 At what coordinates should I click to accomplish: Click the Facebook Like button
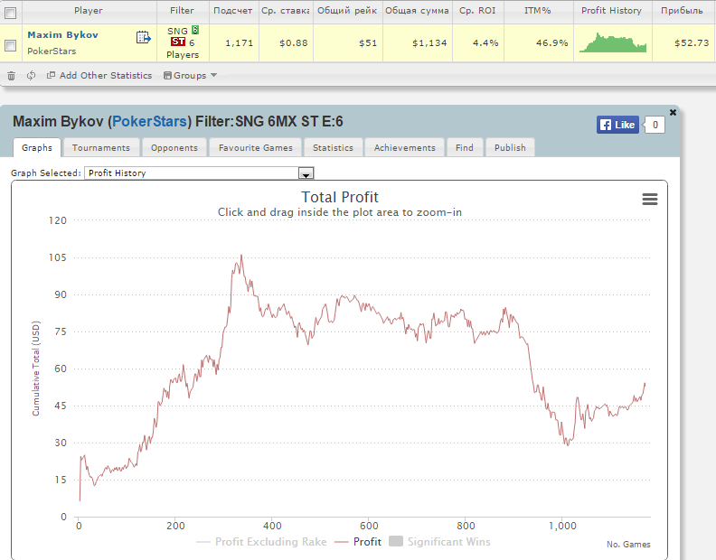click(617, 125)
